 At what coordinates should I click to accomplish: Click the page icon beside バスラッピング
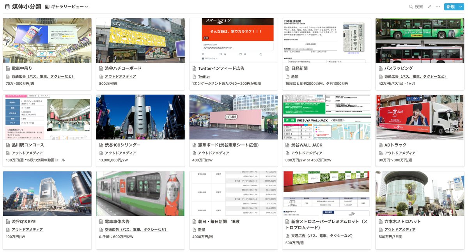click(x=381, y=68)
